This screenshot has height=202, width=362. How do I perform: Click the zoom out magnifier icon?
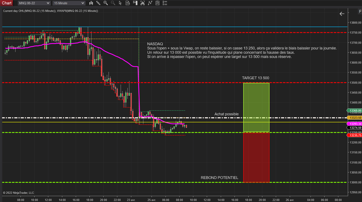113,3
